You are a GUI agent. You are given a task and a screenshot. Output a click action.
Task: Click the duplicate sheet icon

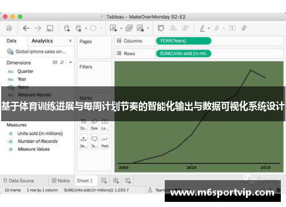(129, 28)
